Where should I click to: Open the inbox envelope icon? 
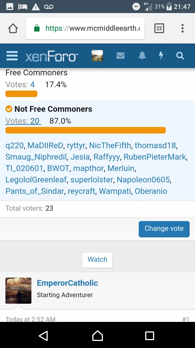click(x=121, y=56)
